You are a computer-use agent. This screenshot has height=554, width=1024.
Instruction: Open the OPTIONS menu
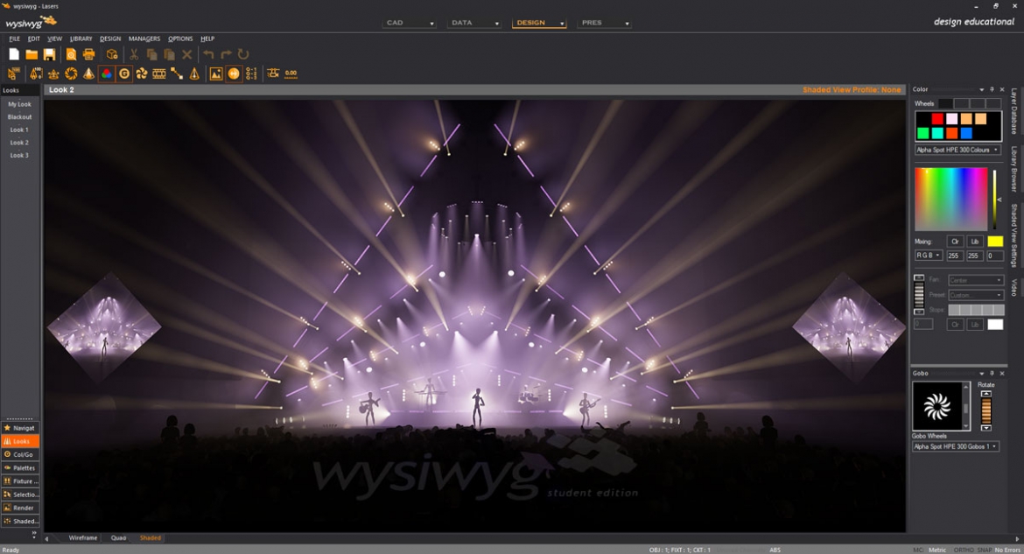pos(180,39)
